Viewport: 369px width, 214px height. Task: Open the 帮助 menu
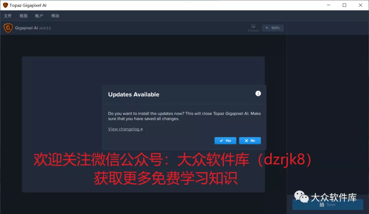pos(55,16)
